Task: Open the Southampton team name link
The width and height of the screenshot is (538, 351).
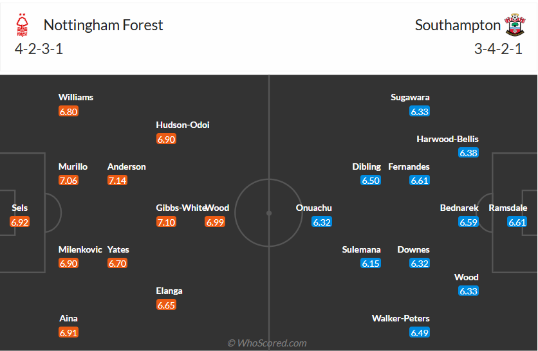Action: (x=458, y=25)
